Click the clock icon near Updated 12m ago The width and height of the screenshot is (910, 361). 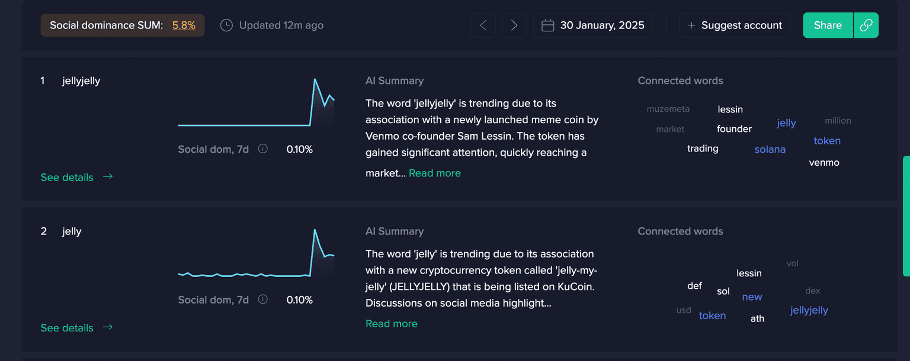point(226,25)
